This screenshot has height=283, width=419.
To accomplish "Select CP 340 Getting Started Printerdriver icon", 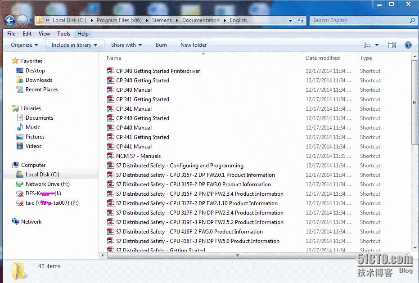I will [x=111, y=71].
